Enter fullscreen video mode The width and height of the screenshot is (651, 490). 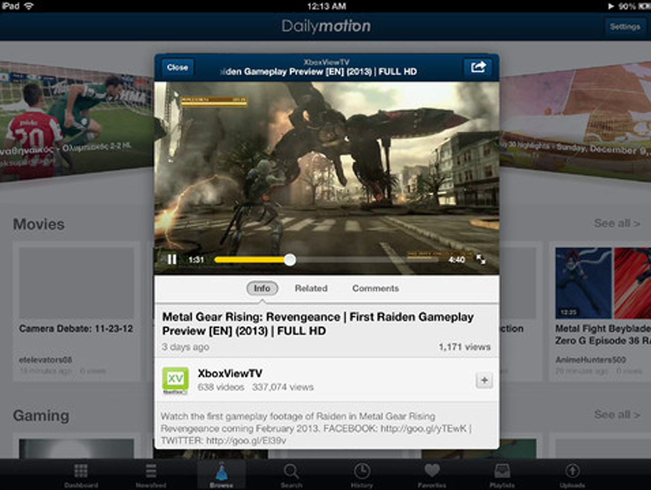481,259
